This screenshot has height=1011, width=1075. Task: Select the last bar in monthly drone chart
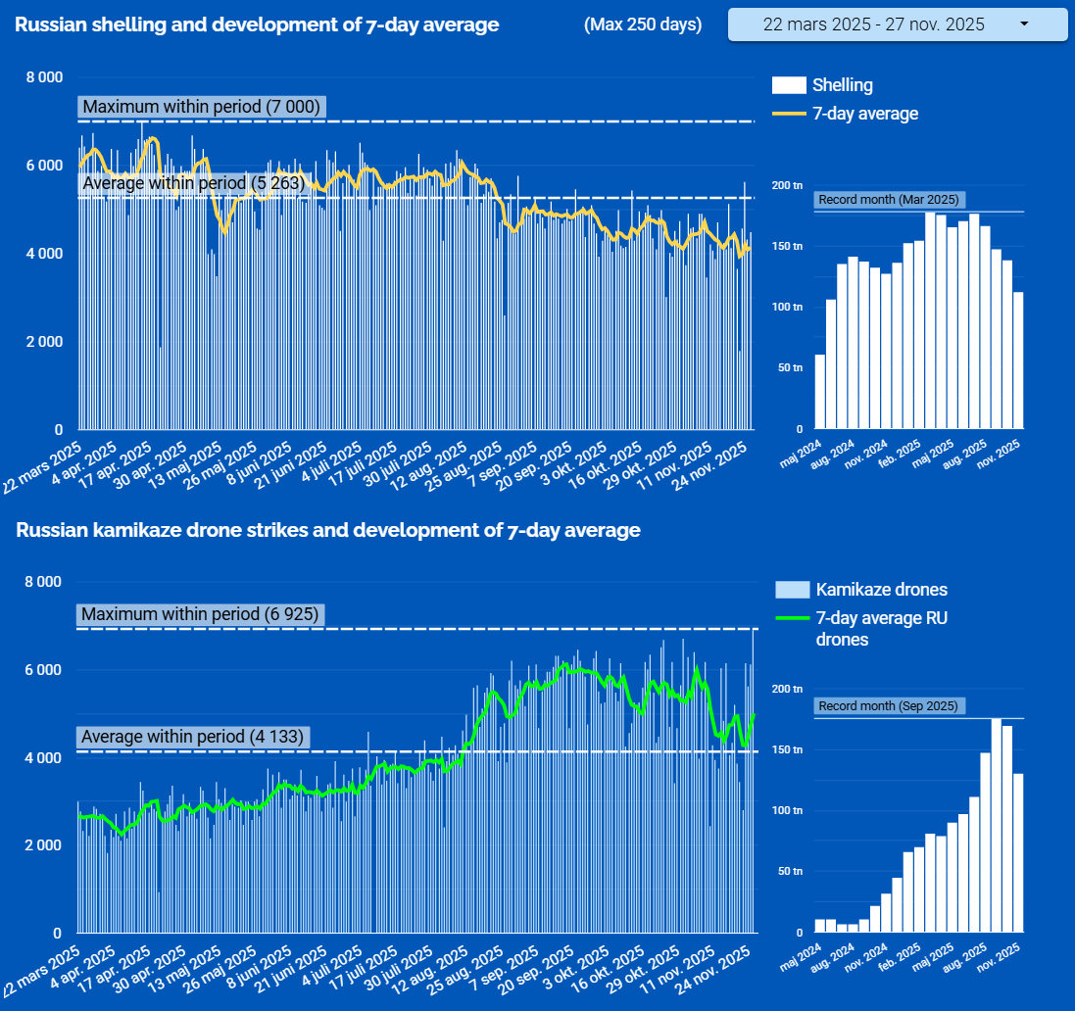point(1018,852)
